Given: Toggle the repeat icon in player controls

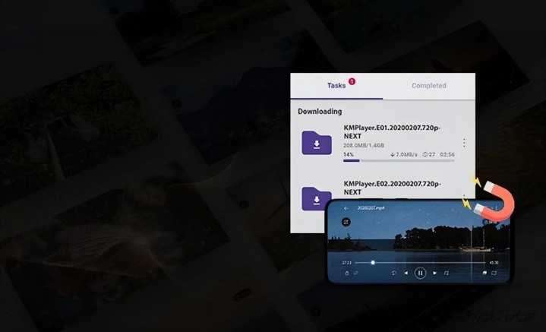Looking at the screenshot, I should point(356,274).
